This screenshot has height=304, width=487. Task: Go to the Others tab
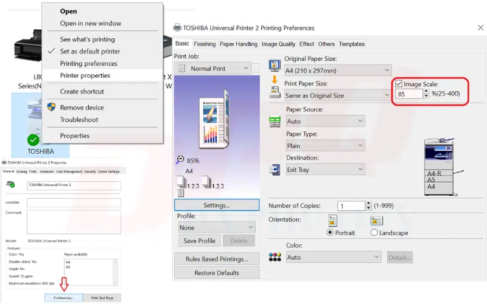pyautogui.click(x=326, y=44)
